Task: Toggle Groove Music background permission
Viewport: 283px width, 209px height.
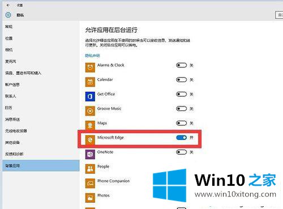Action: (181, 109)
